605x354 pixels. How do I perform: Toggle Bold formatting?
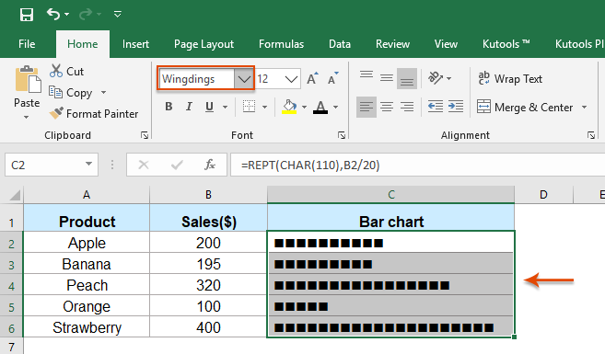point(169,107)
